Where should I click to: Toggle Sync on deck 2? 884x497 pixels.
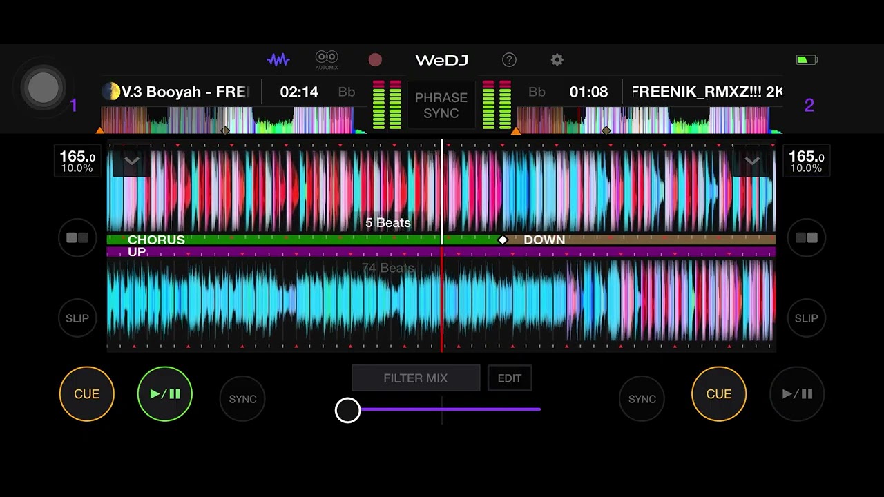click(642, 399)
